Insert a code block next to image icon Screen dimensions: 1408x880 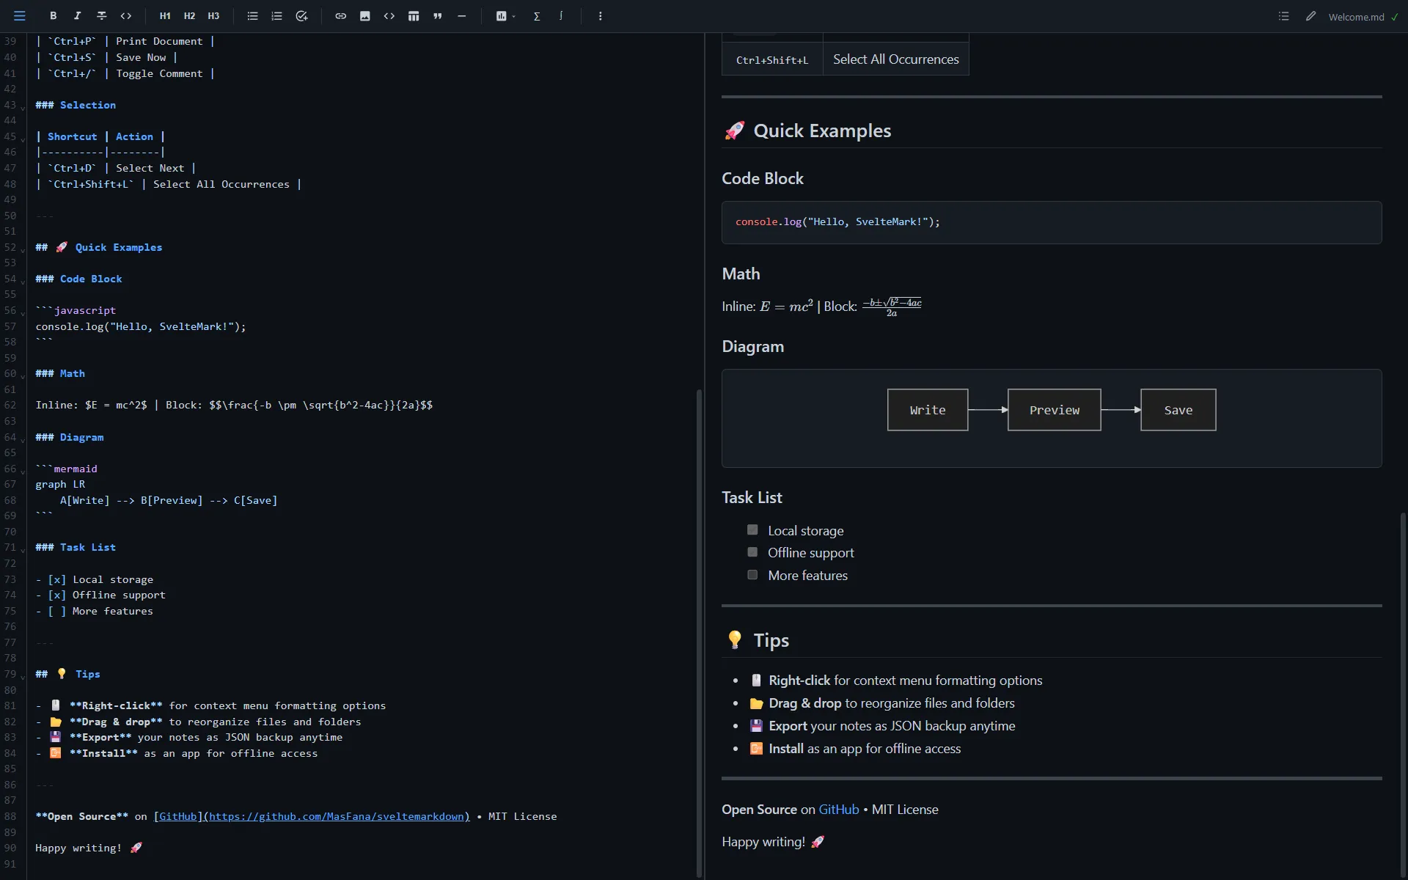tap(389, 16)
